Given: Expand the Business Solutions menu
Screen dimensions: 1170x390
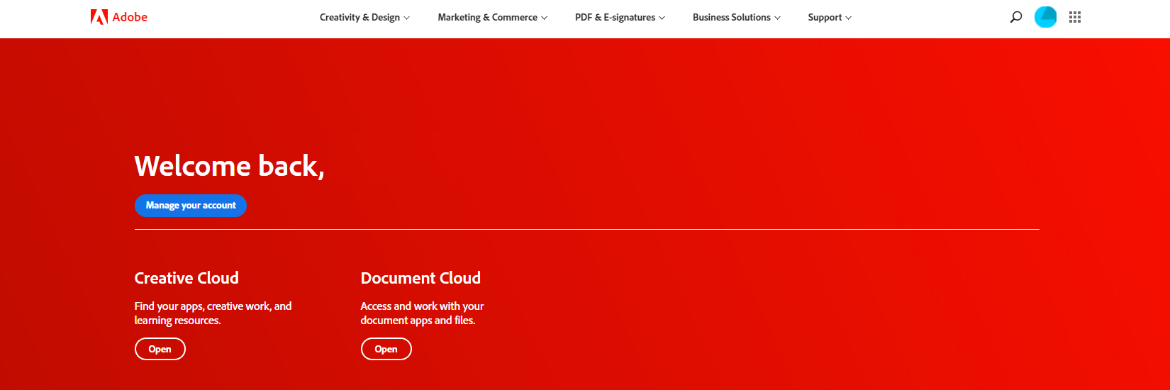Looking at the screenshot, I should click(x=737, y=18).
